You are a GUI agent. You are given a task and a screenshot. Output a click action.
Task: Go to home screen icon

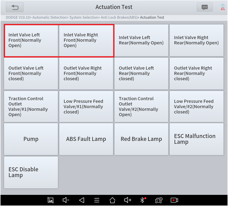112,200
